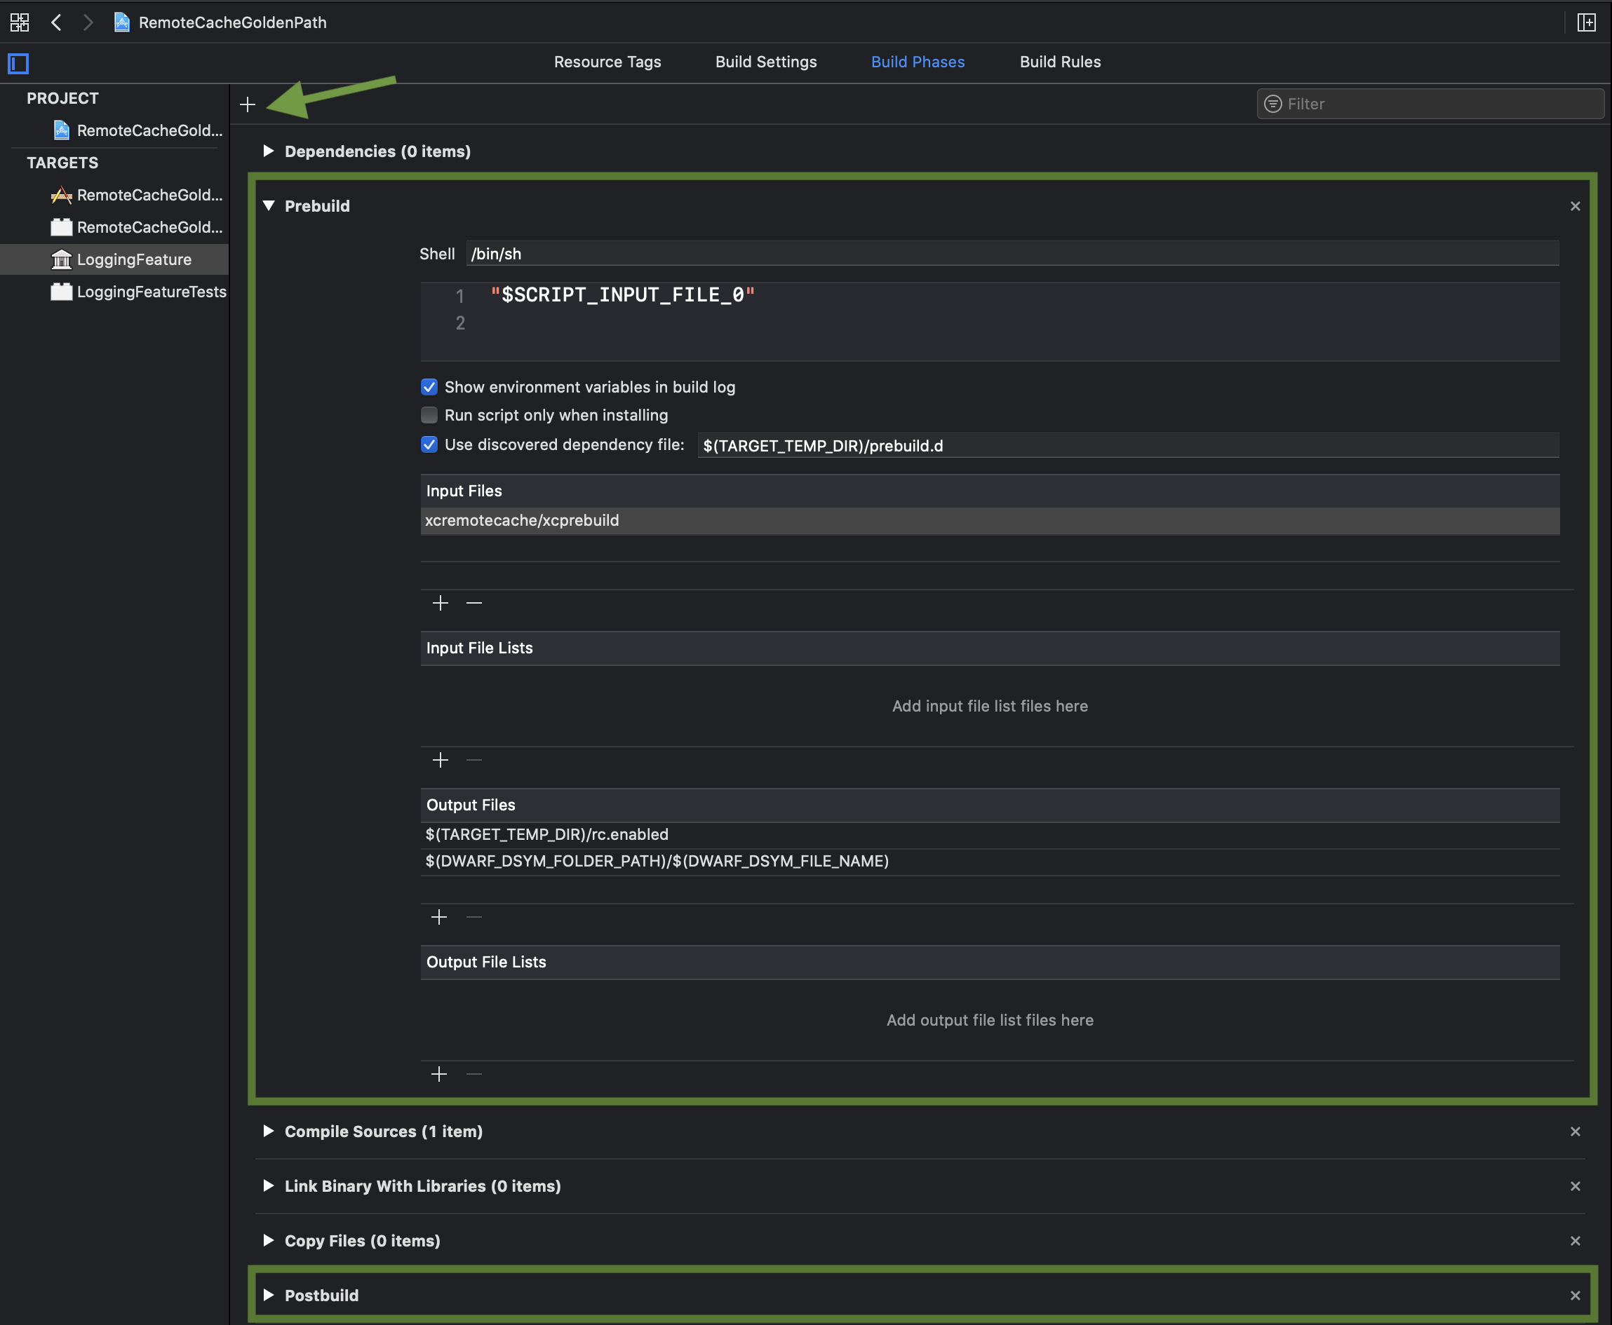Screen dimensions: 1612x1325
Task: Expand the Dependencies section
Action: [268, 151]
